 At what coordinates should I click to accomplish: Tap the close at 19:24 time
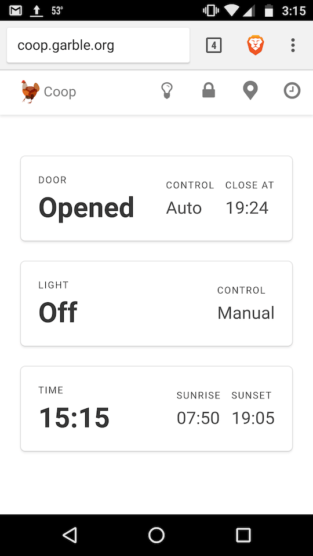click(x=247, y=208)
